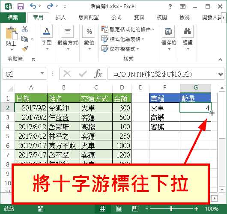227x214 pixels.
Task: Click the vertical scrollbar up arrow
Action: click(222, 88)
